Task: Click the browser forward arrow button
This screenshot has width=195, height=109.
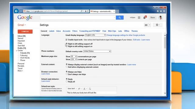Action: pos(21,11)
